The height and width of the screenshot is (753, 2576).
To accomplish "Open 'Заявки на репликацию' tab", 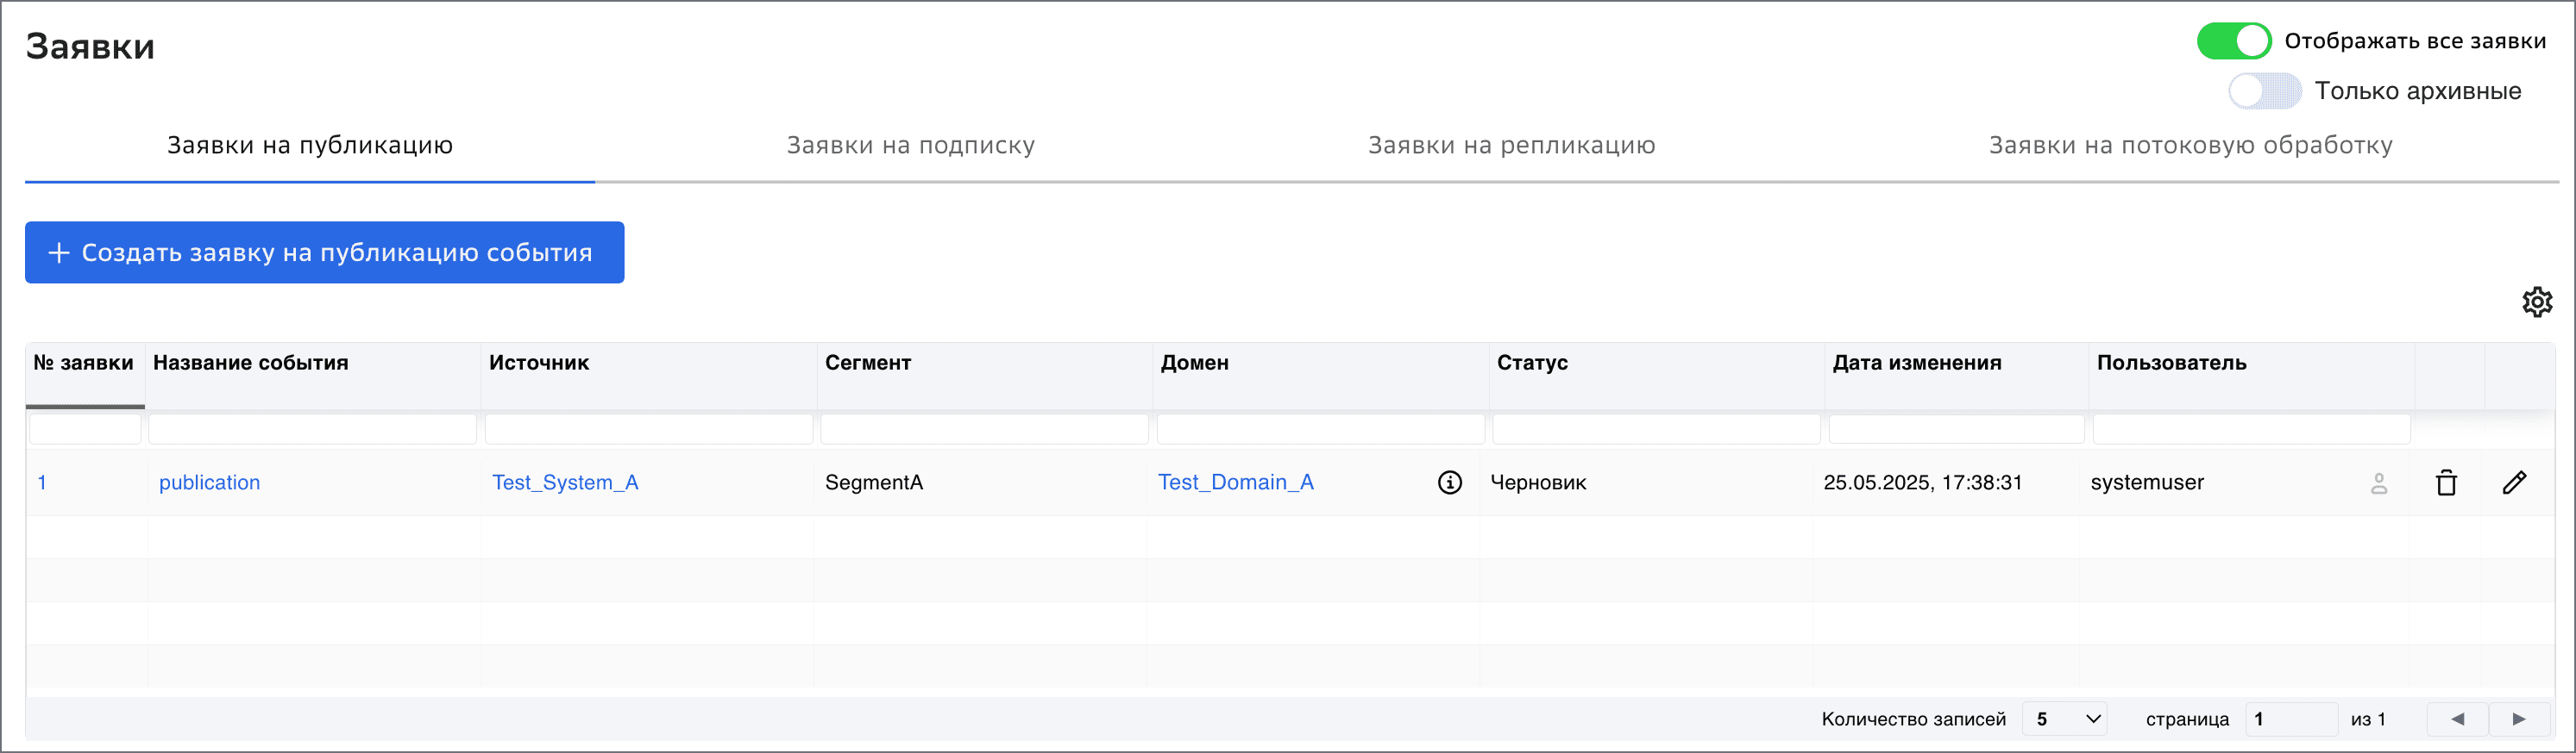I will tap(1511, 145).
